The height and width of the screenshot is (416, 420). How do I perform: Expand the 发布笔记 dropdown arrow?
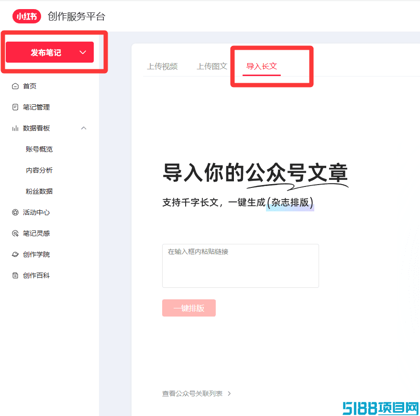83,52
